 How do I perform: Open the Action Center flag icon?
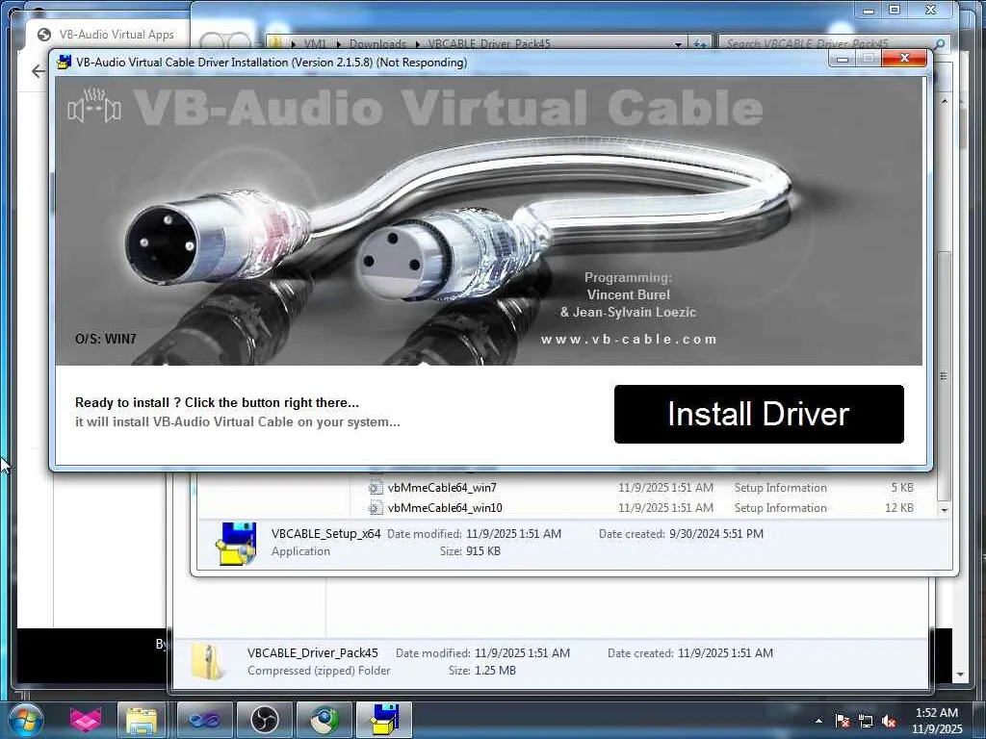[x=843, y=722]
